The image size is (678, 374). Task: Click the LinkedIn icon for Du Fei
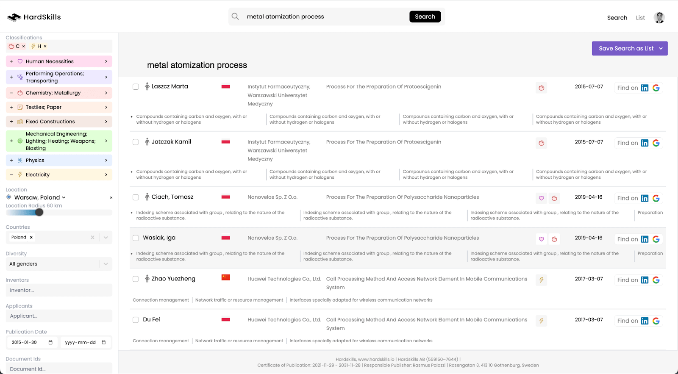pos(645,321)
